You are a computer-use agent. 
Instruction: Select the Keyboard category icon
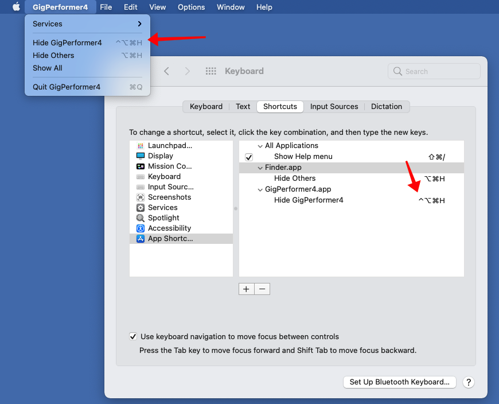tap(141, 177)
